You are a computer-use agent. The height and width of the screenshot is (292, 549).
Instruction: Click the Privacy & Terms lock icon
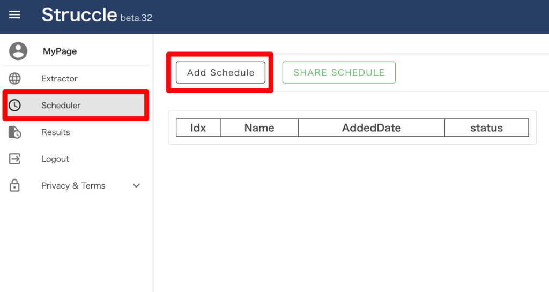point(15,186)
